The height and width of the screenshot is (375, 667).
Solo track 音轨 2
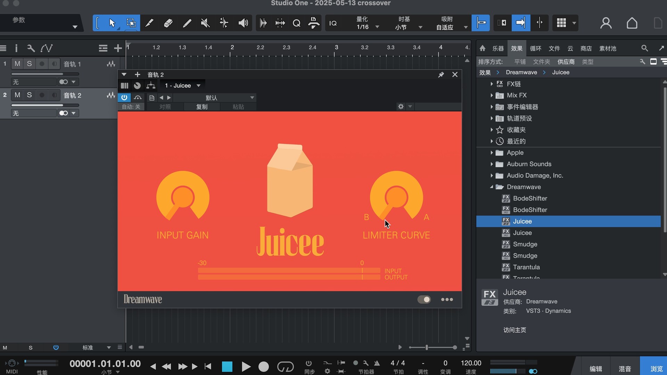[x=30, y=95]
